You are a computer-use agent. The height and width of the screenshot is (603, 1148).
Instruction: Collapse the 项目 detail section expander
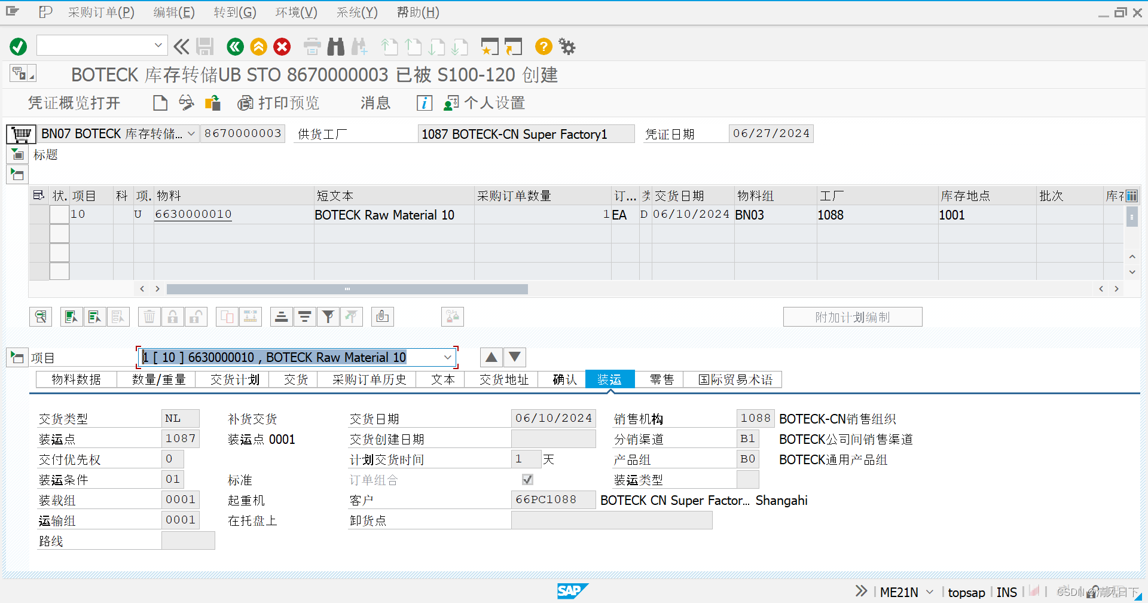17,357
